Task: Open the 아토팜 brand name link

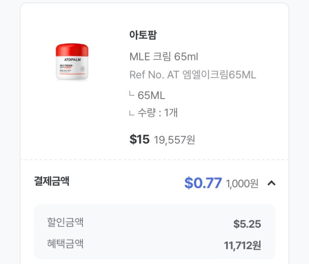Action: click(x=143, y=35)
